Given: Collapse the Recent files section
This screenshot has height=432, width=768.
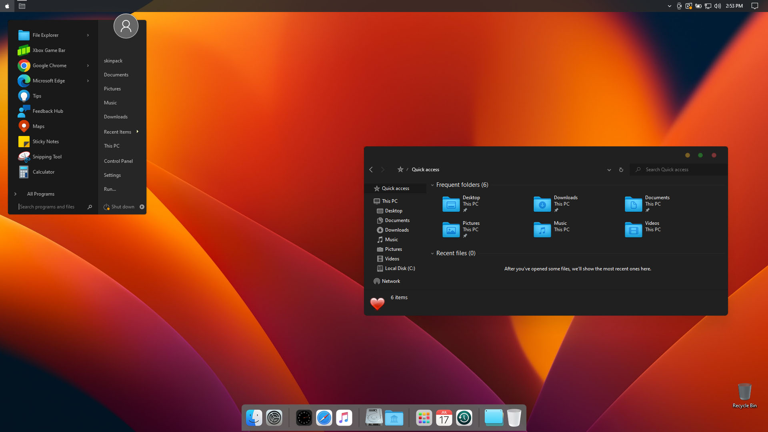Looking at the screenshot, I should click(x=432, y=254).
